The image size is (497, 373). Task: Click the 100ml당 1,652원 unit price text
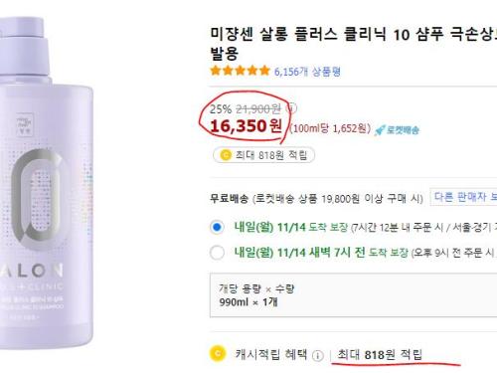(x=330, y=128)
